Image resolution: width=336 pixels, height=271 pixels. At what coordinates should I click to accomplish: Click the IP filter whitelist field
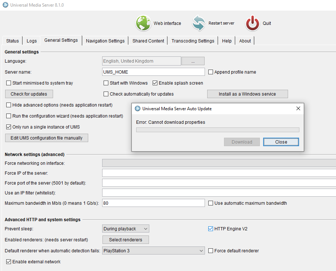tap(219, 193)
